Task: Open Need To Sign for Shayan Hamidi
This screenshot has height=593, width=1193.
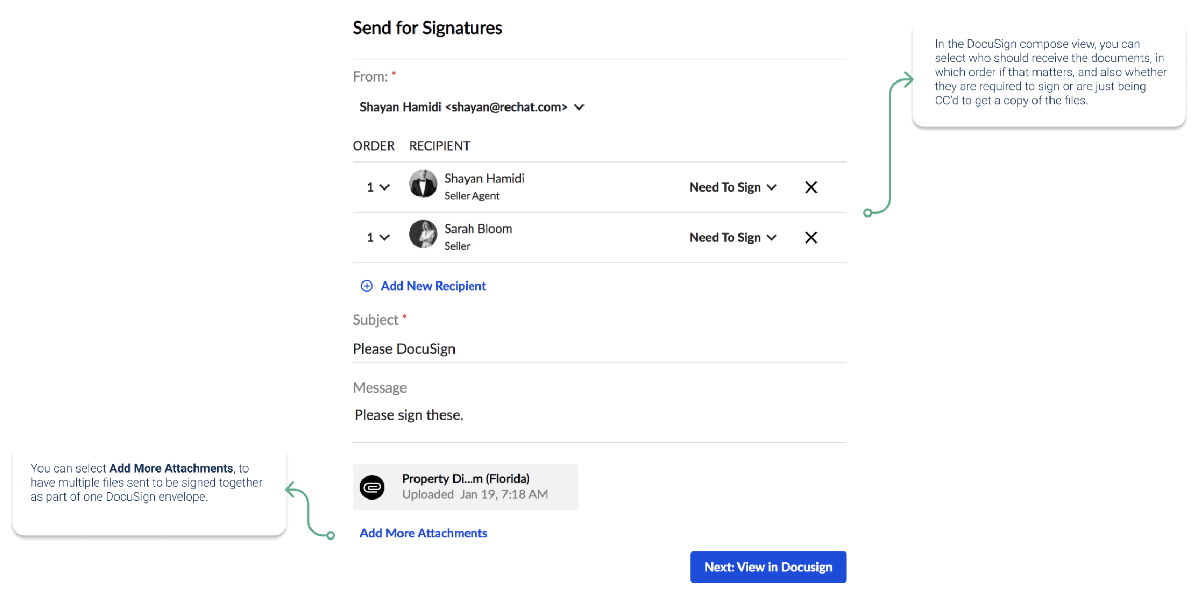Action: [x=733, y=187]
